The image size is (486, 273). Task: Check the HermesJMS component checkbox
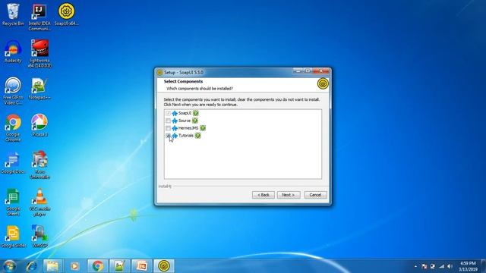point(168,128)
